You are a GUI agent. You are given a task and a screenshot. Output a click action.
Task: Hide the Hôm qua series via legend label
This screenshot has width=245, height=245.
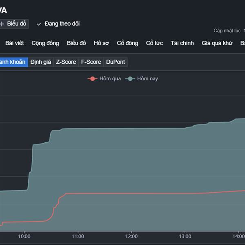(110, 78)
